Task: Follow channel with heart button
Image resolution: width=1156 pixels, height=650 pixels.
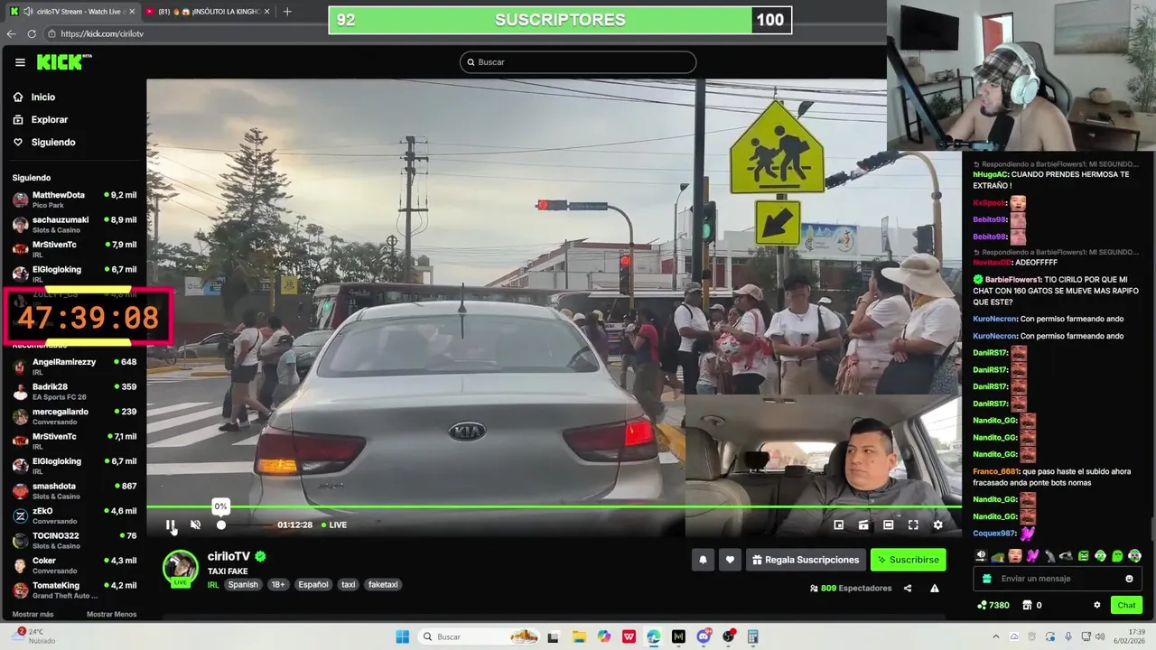Action: tap(730, 560)
